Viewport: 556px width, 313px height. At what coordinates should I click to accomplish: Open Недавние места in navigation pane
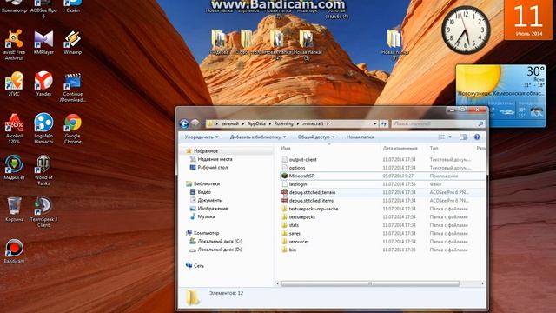(215, 159)
